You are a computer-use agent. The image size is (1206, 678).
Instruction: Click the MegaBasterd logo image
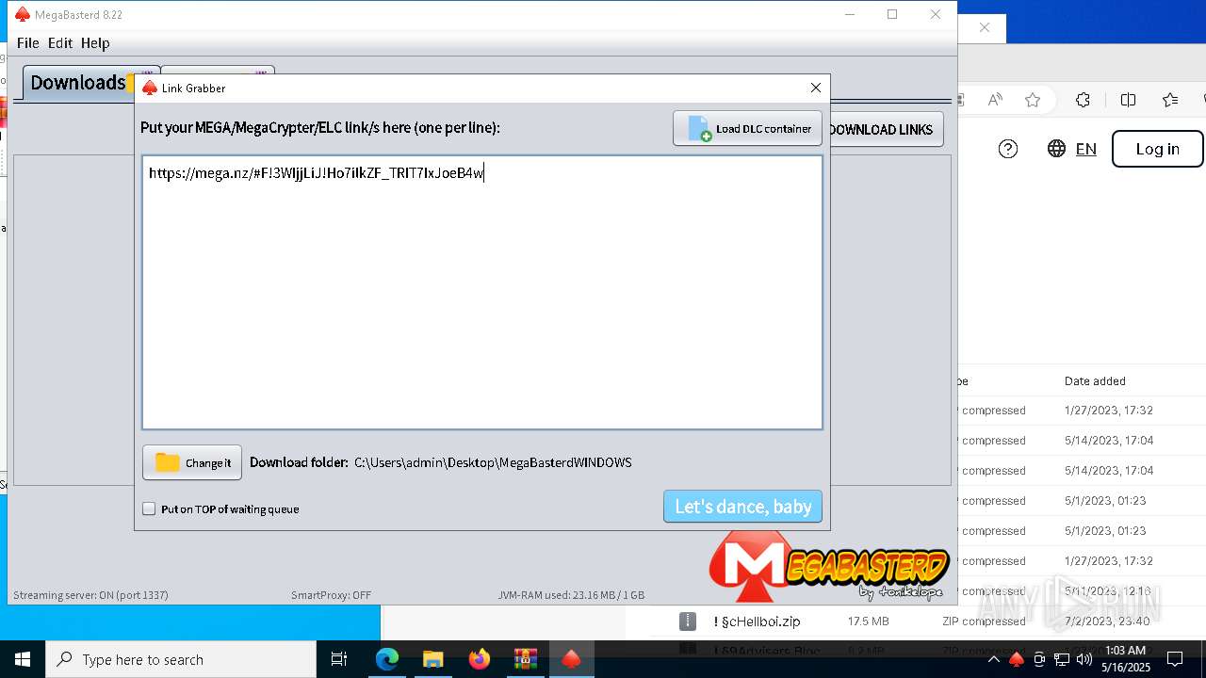point(827,567)
